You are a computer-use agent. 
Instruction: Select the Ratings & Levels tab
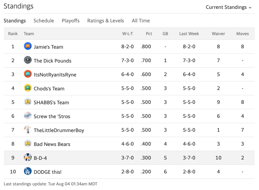(105, 20)
